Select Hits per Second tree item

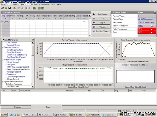(13, 62)
